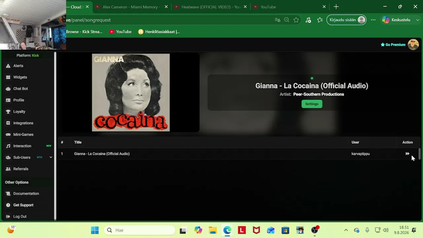Screen dimensions: 423x238
Task: Open Task View on the taskbar
Action: pos(183,230)
